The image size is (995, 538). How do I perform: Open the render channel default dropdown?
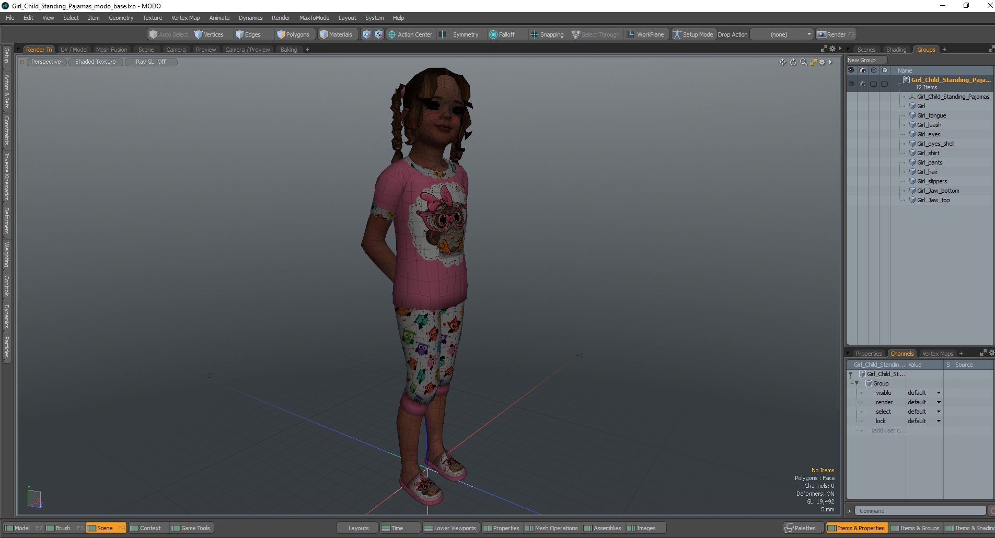(x=924, y=402)
